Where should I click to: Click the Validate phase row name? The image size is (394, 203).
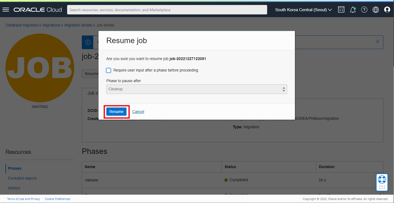pyautogui.click(x=92, y=180)
